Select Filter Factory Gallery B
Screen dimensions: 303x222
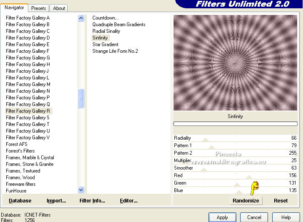coord(27,25)
